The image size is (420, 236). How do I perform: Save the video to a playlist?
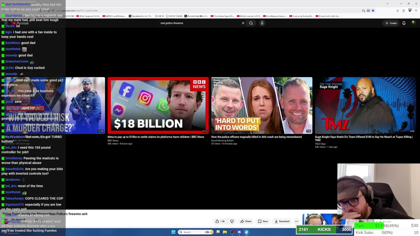click(x=263, y=221)
